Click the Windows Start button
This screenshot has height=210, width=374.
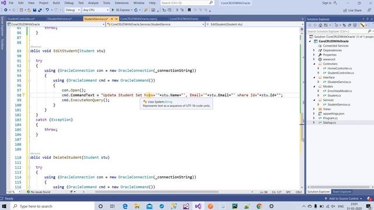(4, 206)
